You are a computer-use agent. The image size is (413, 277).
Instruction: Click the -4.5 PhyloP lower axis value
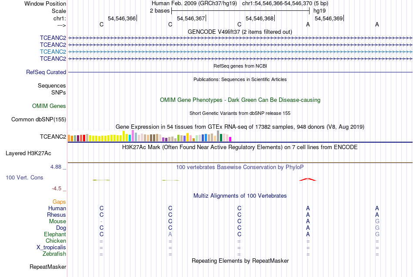click(57, 189)
